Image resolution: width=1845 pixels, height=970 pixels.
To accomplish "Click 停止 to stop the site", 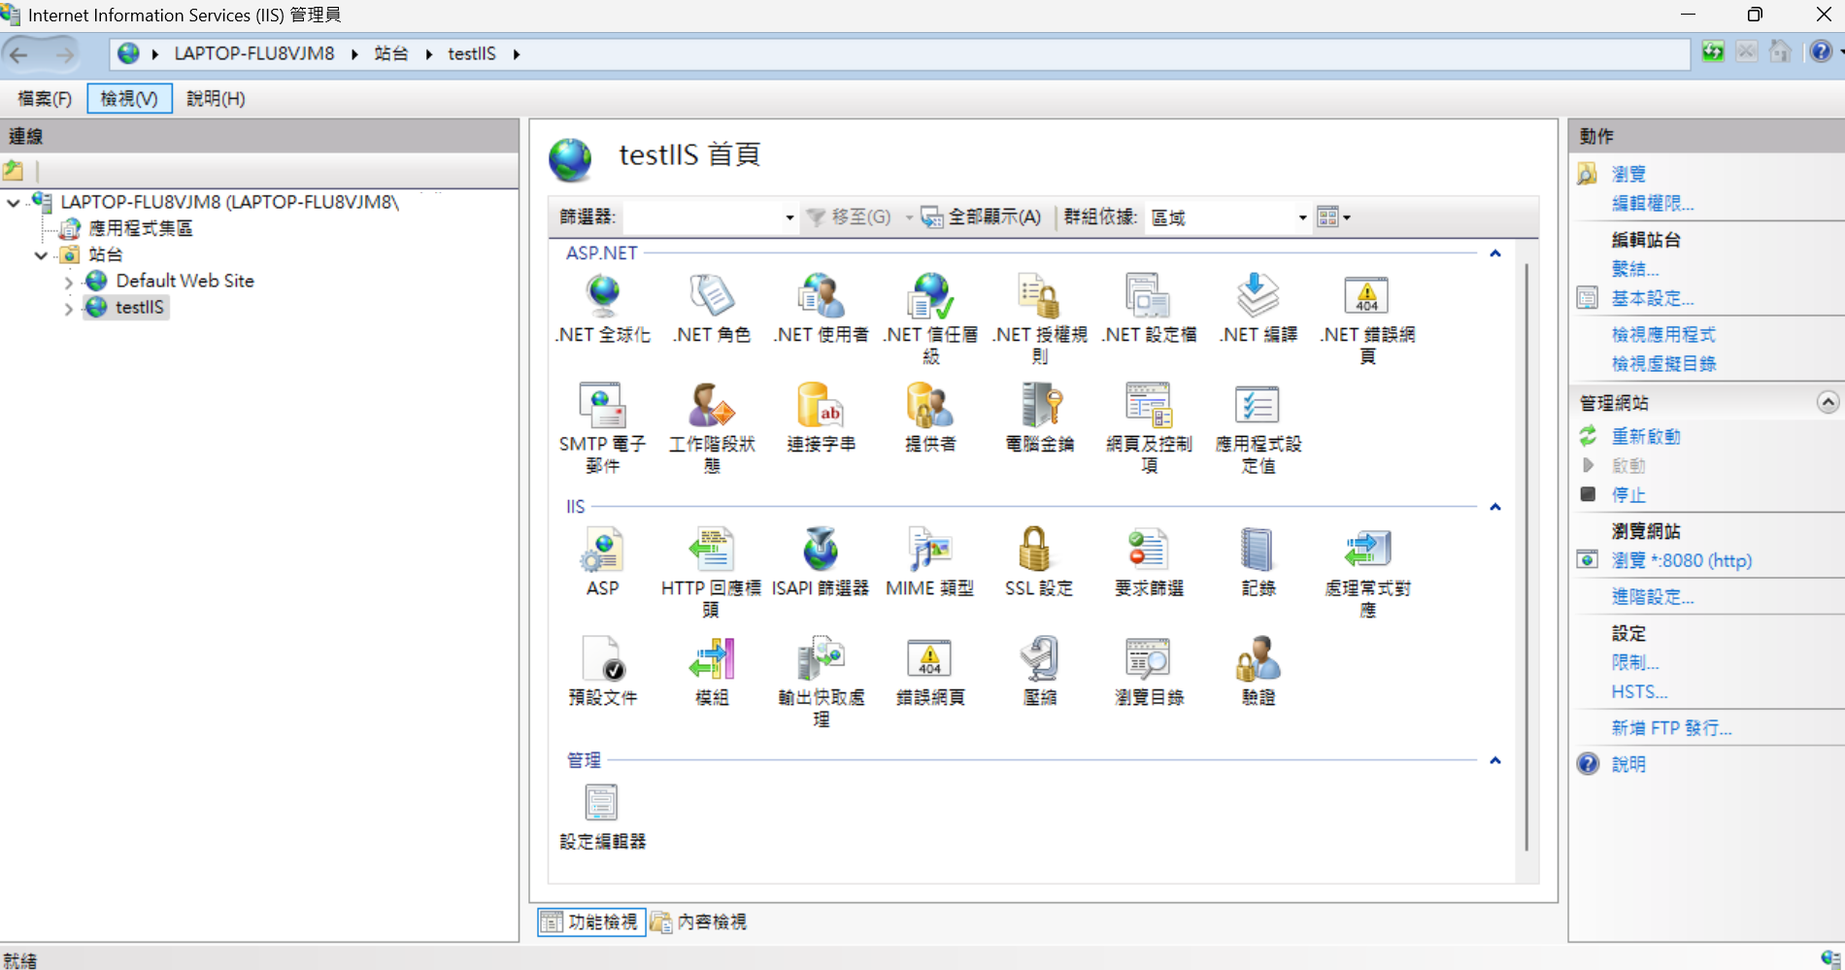I will click(1628, 494).
